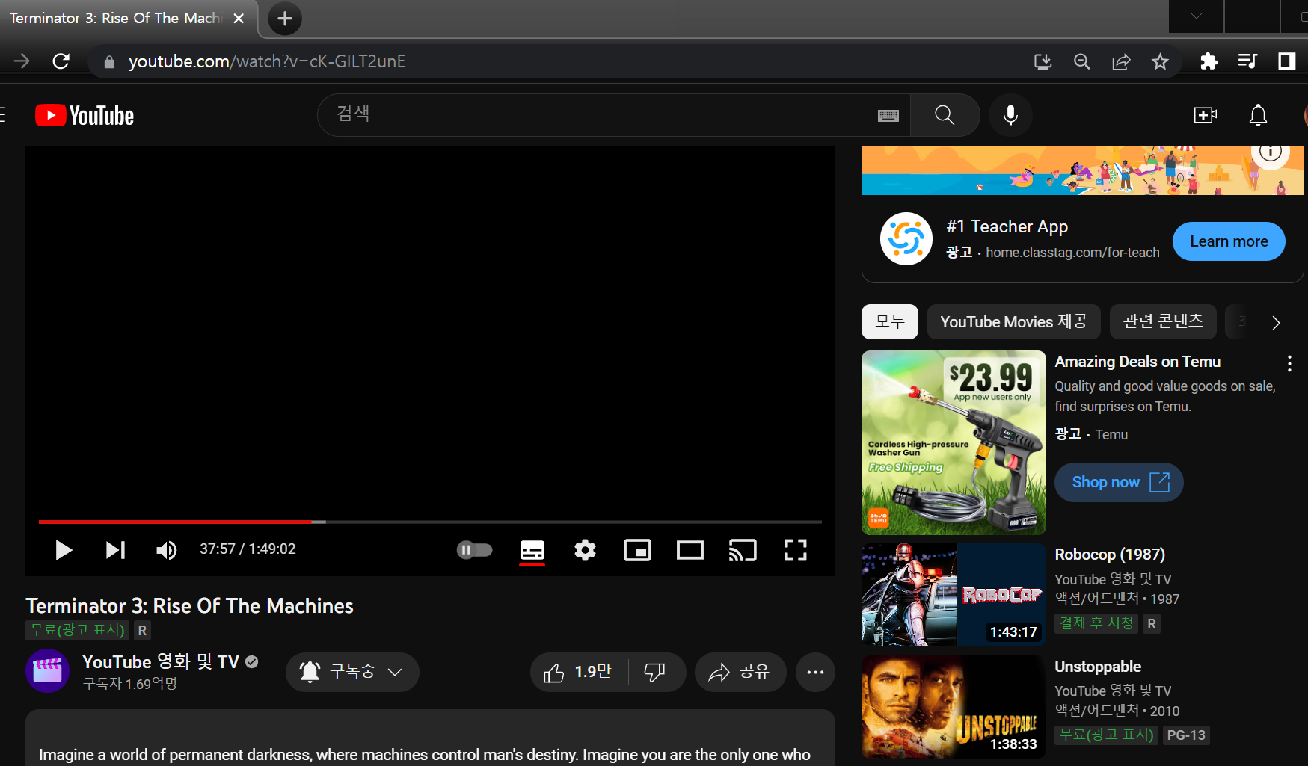Reload the browser page

tap(61, 61)
